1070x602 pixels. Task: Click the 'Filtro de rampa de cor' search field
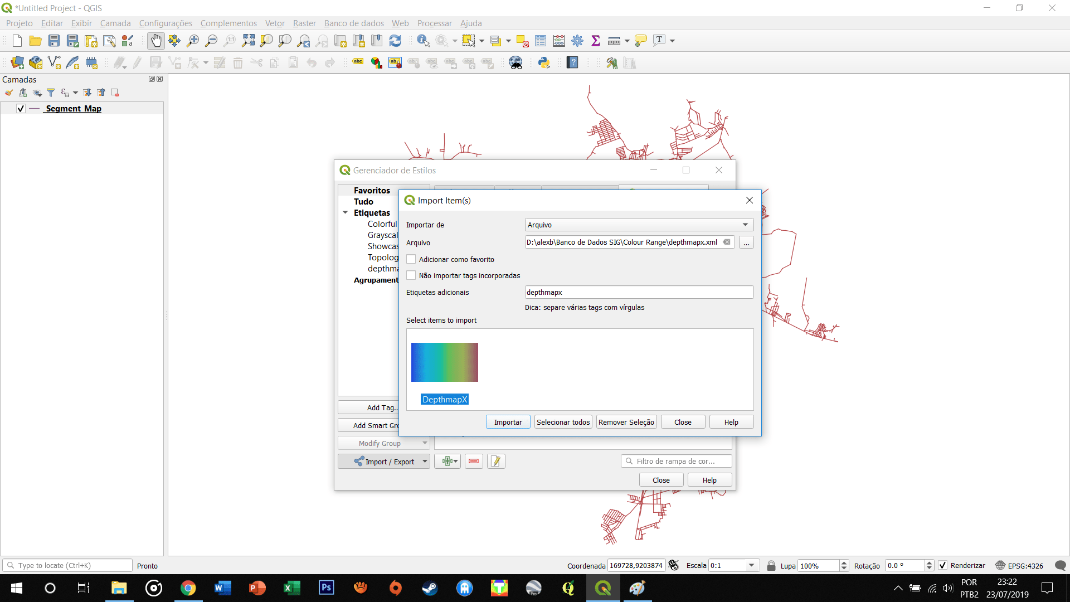click(x=676, y=461)
